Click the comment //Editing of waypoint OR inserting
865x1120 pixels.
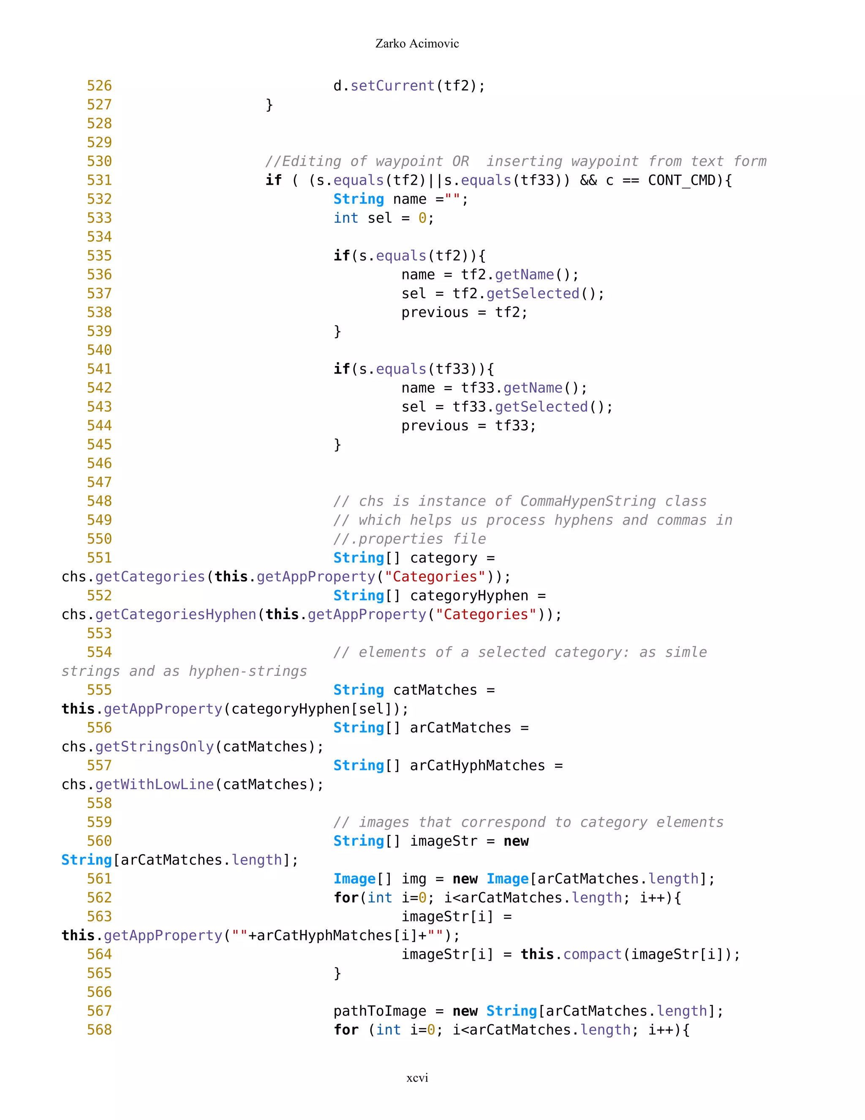coord(516,161)
